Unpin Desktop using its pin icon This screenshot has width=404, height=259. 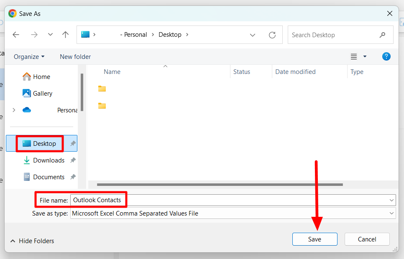tap(73, 143)
